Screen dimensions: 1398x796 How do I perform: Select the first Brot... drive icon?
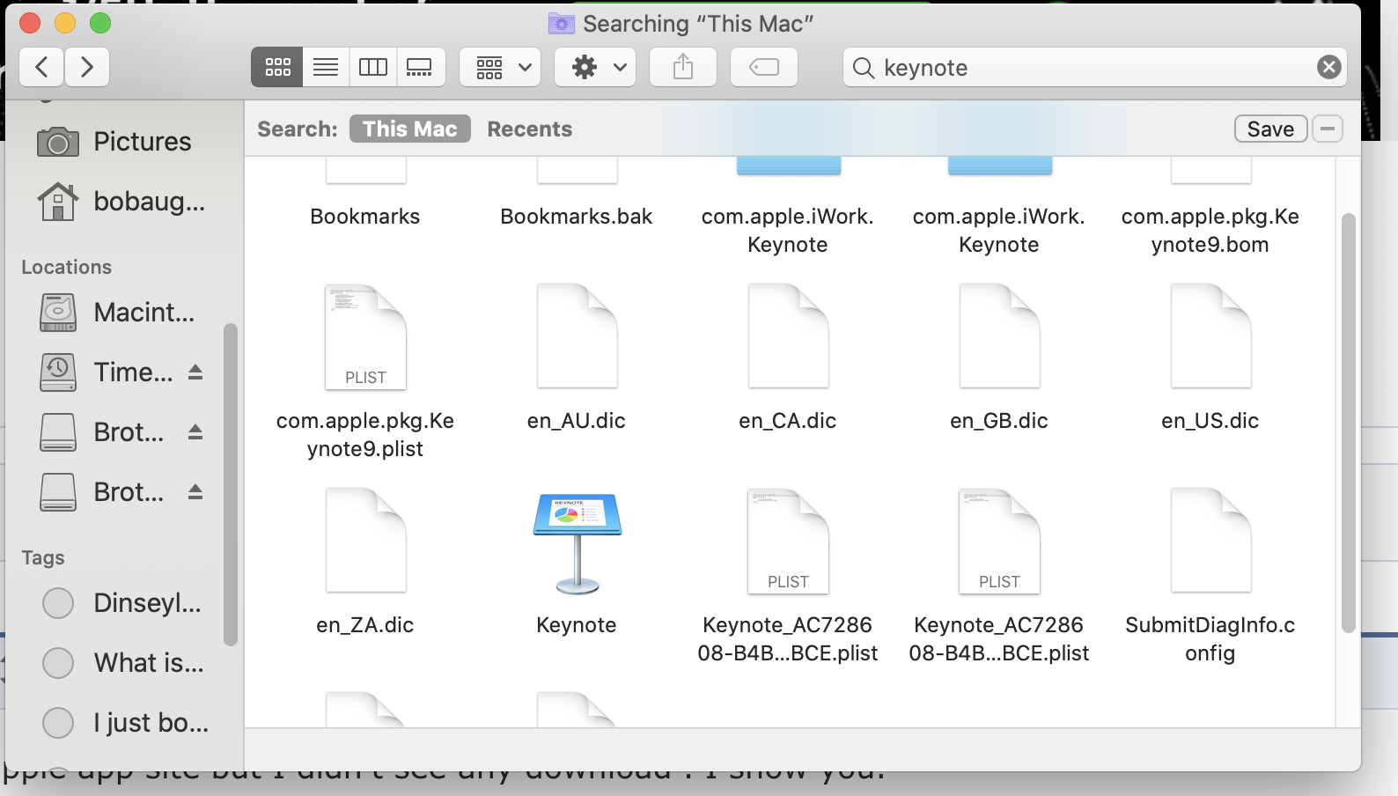pyautogui.click(x=58, y=431)
